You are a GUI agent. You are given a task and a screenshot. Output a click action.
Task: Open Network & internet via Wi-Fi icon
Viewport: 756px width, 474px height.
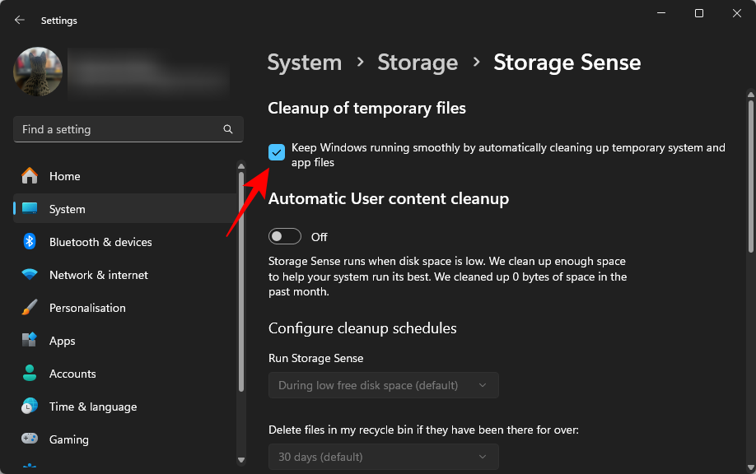pyautogui.click(x=30, y=275)
